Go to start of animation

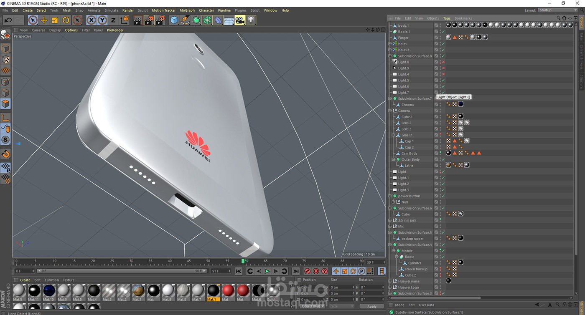pyautogui.click(x=239, y=271)
